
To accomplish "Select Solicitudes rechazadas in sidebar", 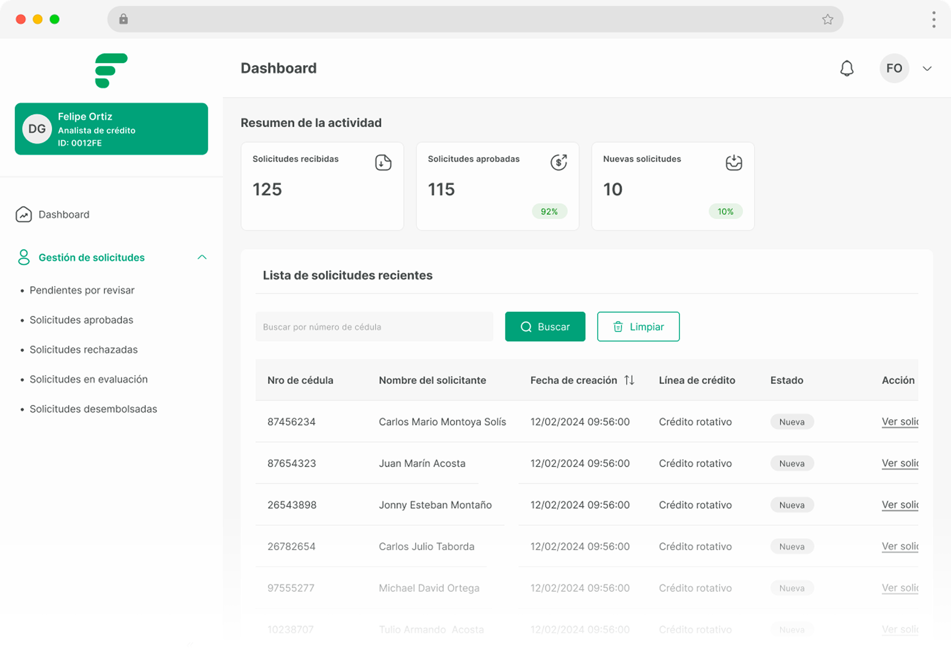I will pos(83,349).
